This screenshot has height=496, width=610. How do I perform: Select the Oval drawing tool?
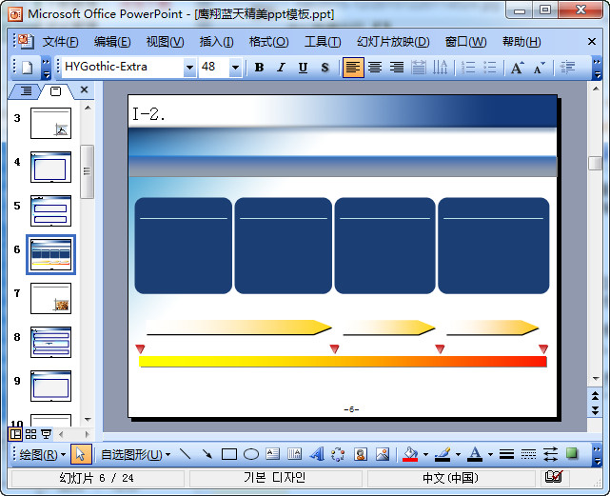pos(251,454)
